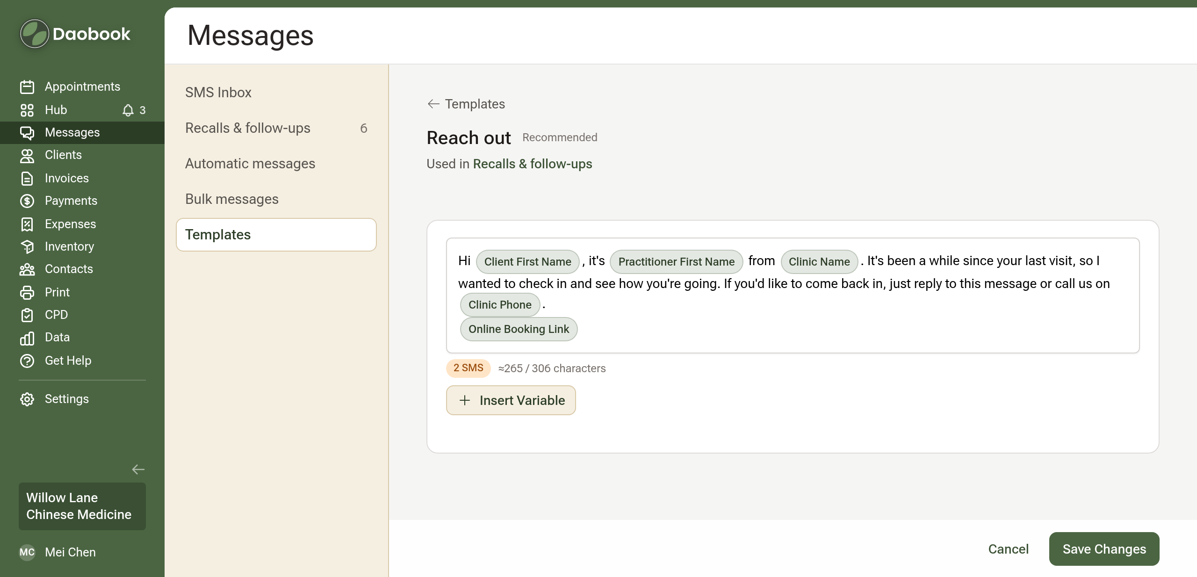Go to SMS Inbox
Viewport: 1197px width, 577px height.
click(x=276, y=93)
